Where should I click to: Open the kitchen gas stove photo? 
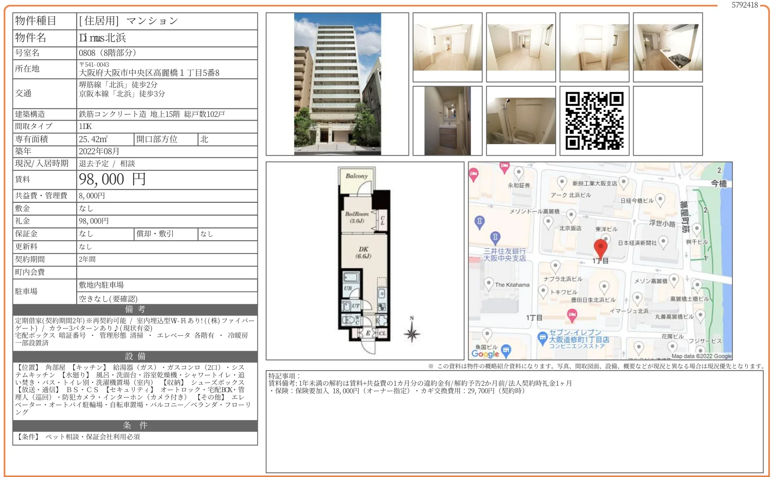coord(668,48)
